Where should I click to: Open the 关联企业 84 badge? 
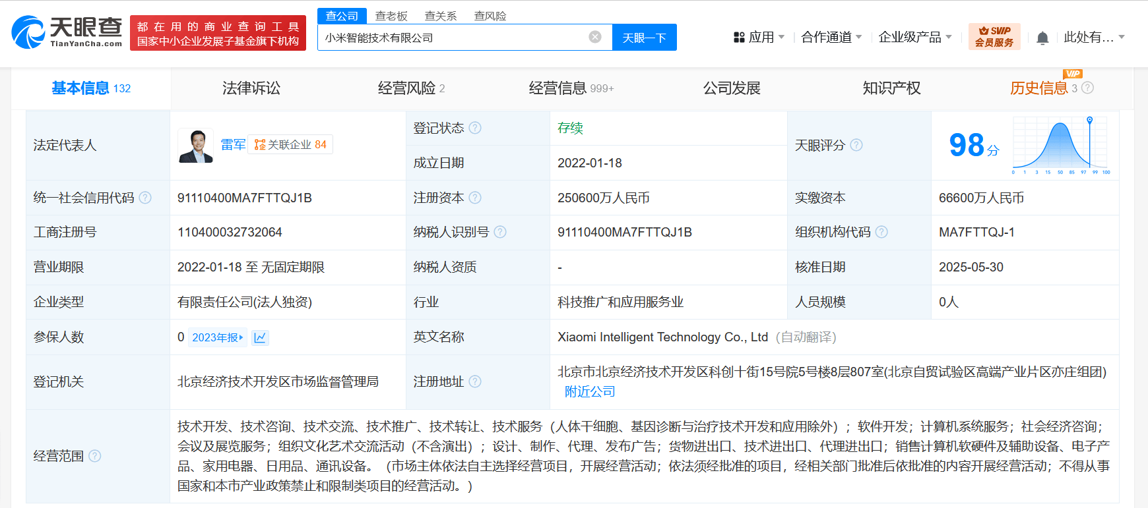coord(291,144)
